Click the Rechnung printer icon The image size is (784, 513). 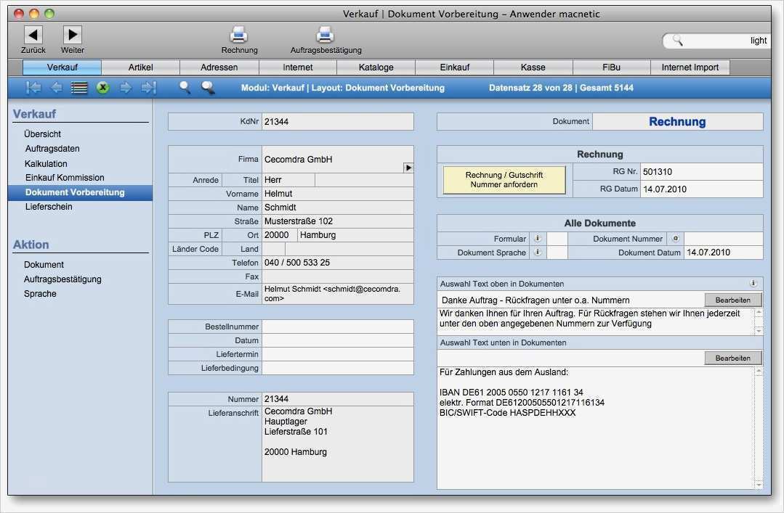coord(239,34)
